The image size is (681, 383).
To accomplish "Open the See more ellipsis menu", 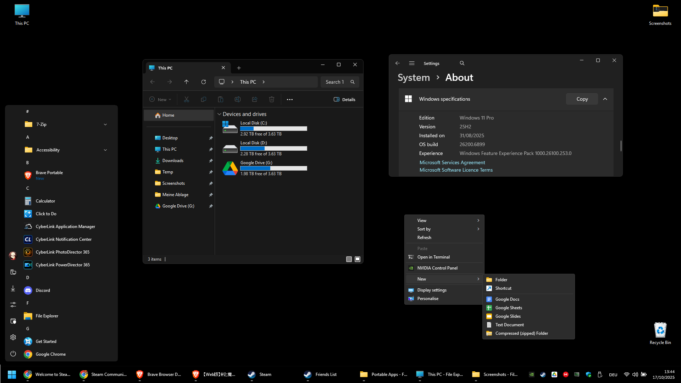I will point(290,99).
